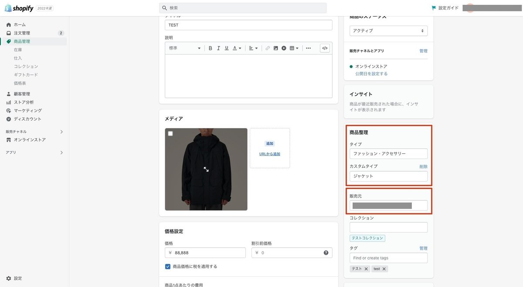Toggle italic formatting in description editor

click(218, 48)
